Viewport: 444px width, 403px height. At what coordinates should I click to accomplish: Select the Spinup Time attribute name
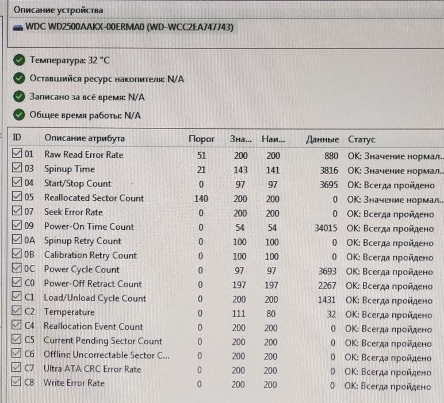point(70,169)
